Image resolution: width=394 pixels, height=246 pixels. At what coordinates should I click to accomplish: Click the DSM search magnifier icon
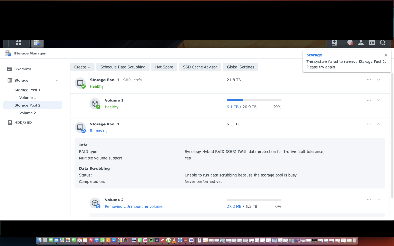(x=383, y=43)
